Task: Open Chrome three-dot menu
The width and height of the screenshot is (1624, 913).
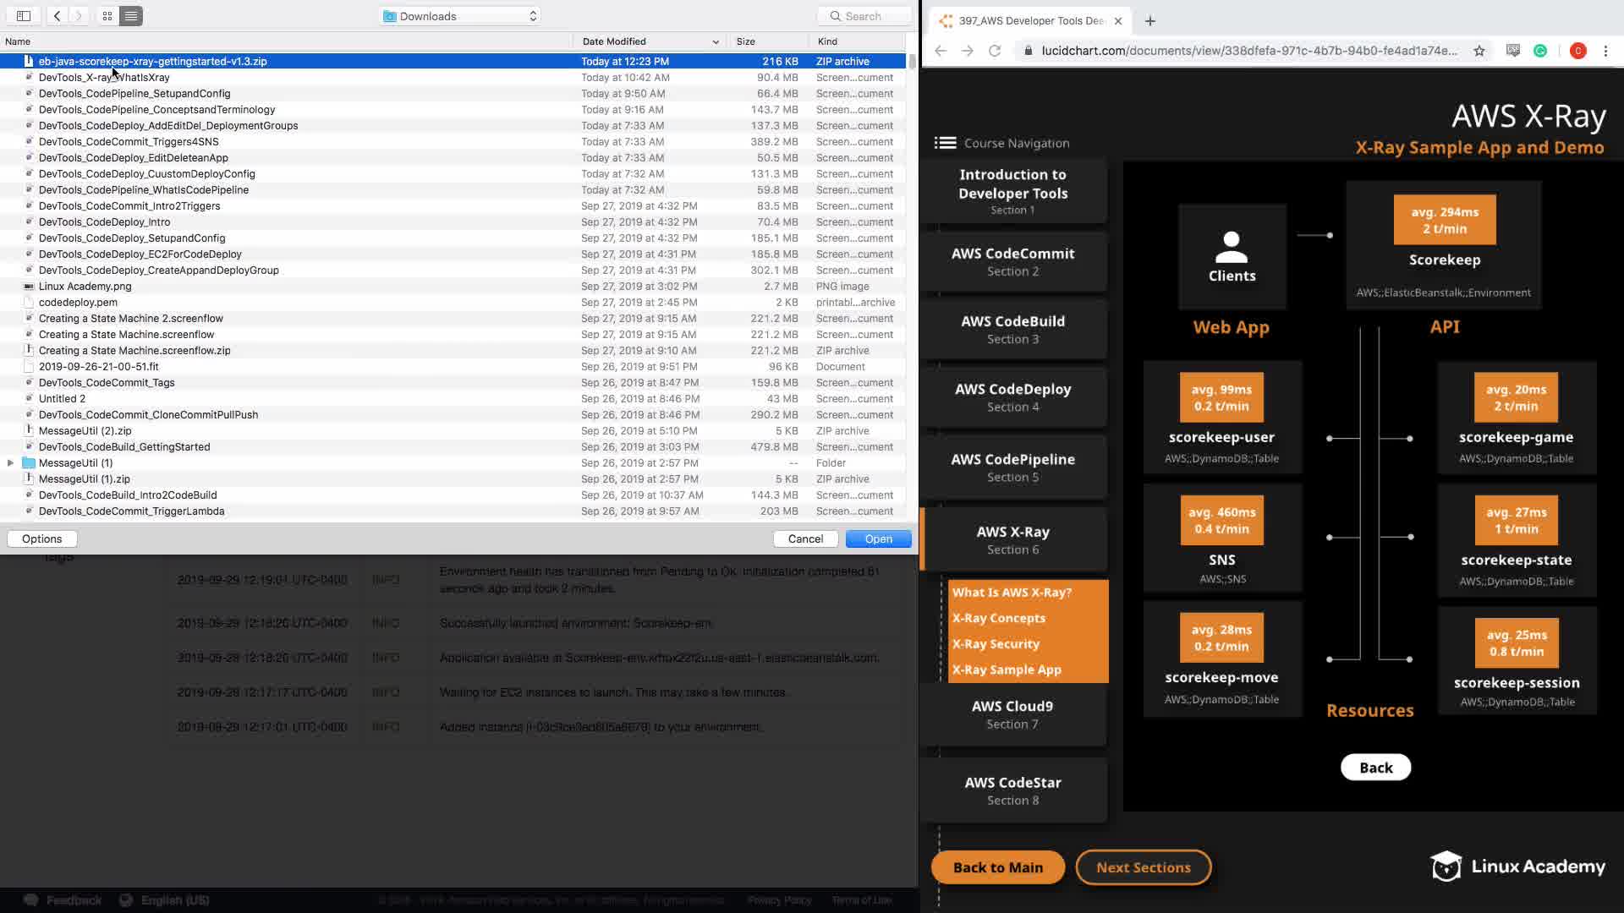Action: pos(1605,51)
